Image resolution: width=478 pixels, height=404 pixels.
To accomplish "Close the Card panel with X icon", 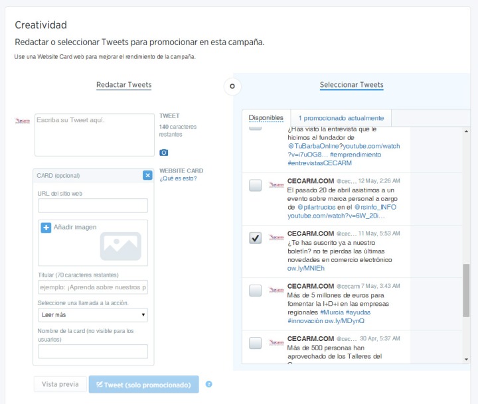I will pyautogui.click(x=147, y=175).
